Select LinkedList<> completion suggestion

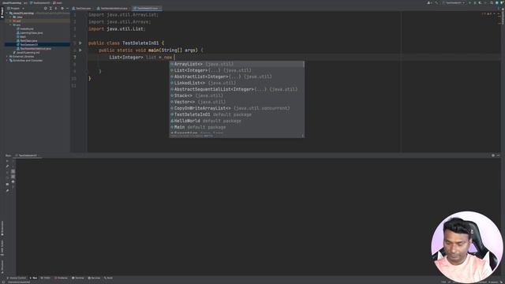[237, 83]
